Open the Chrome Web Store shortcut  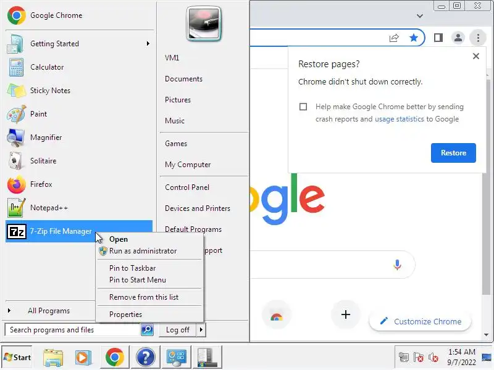coord(276,314)
